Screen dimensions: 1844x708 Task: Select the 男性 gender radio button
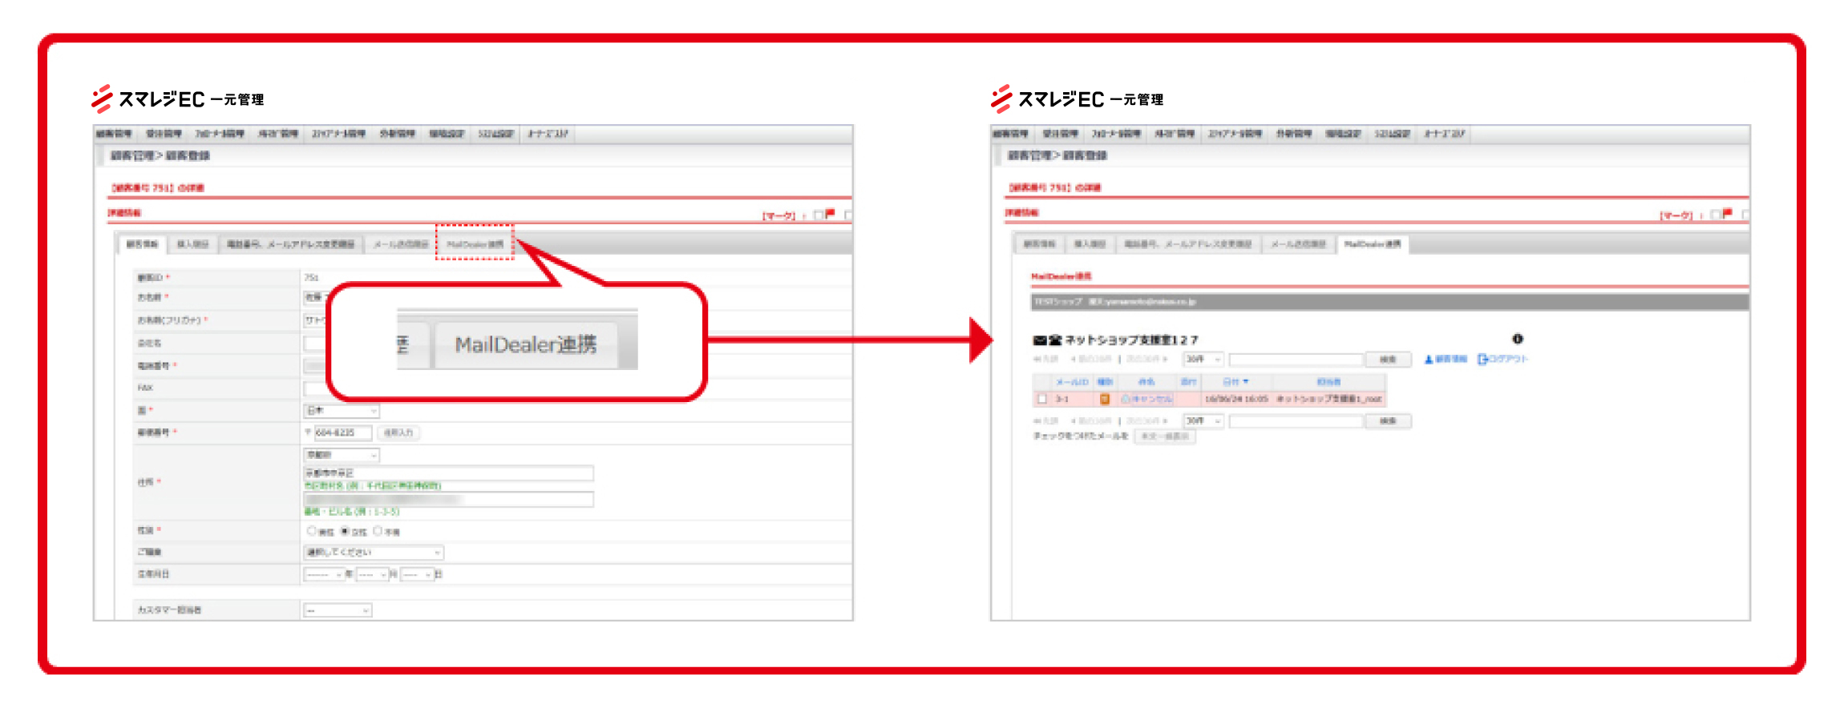pos(311,531)
